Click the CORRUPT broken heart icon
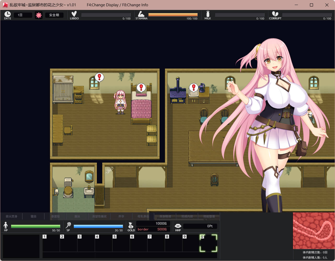The image size is (335, 261). (275, 14)
